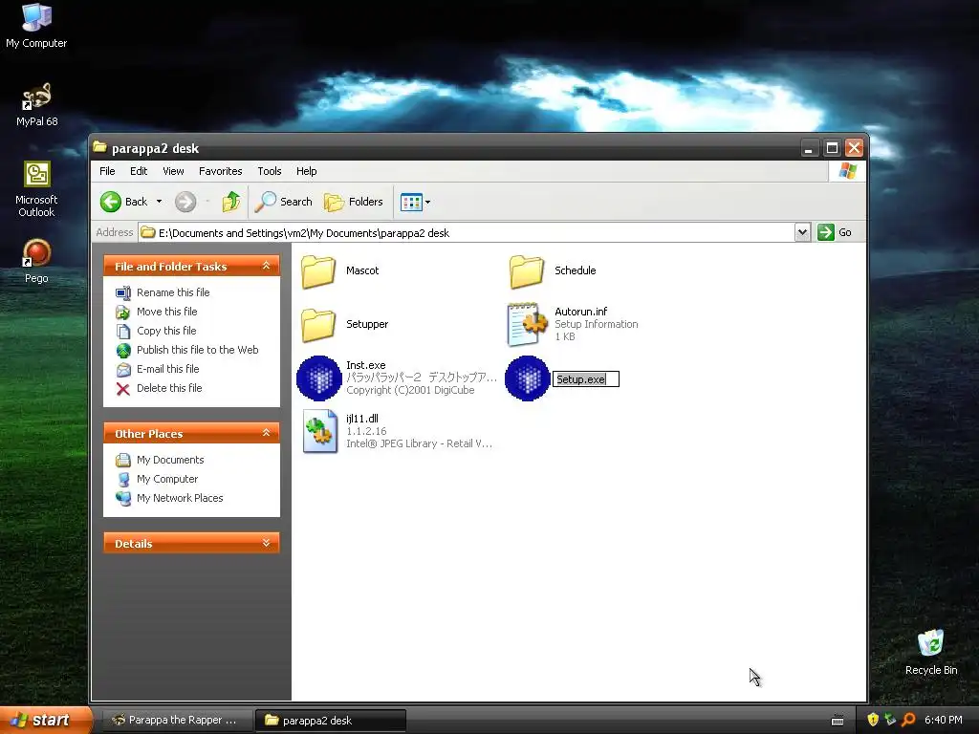The image size is (979, 734).
Task: Expand the Address bar dropdown
Action: tap(802, 233)
